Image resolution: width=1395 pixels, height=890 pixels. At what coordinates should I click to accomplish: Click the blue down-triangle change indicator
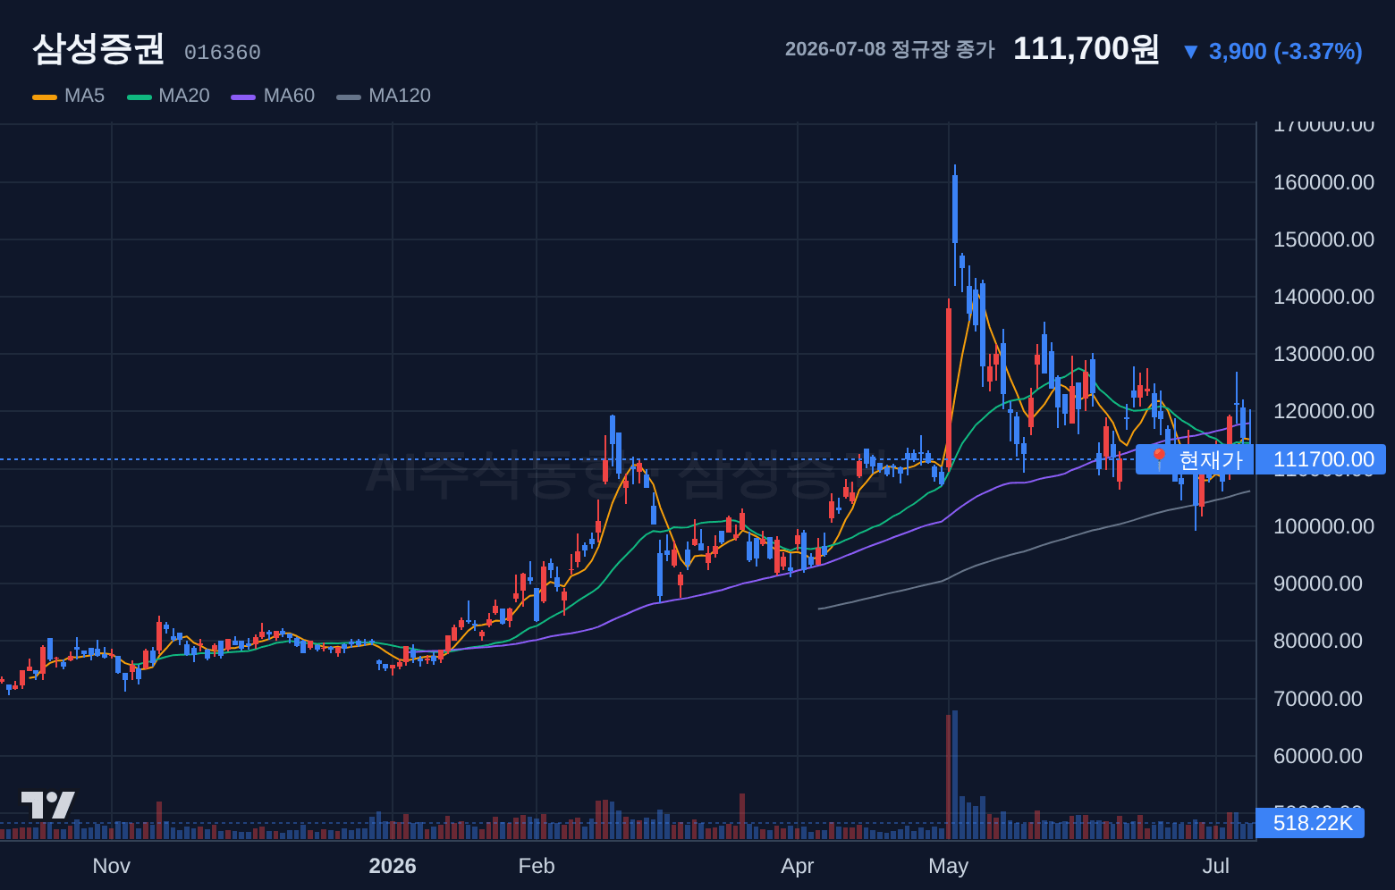(x=1190, y=52)
